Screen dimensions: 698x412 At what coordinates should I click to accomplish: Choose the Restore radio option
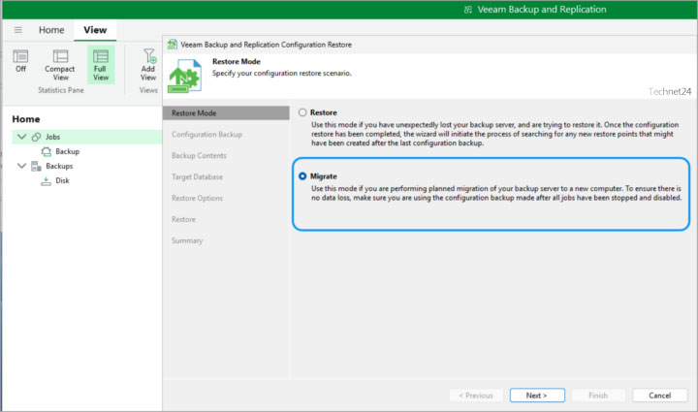302,112
